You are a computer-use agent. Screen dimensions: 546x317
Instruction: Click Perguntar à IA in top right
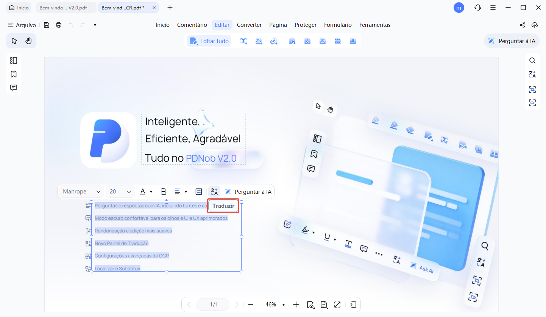click(x=512, y=41)
